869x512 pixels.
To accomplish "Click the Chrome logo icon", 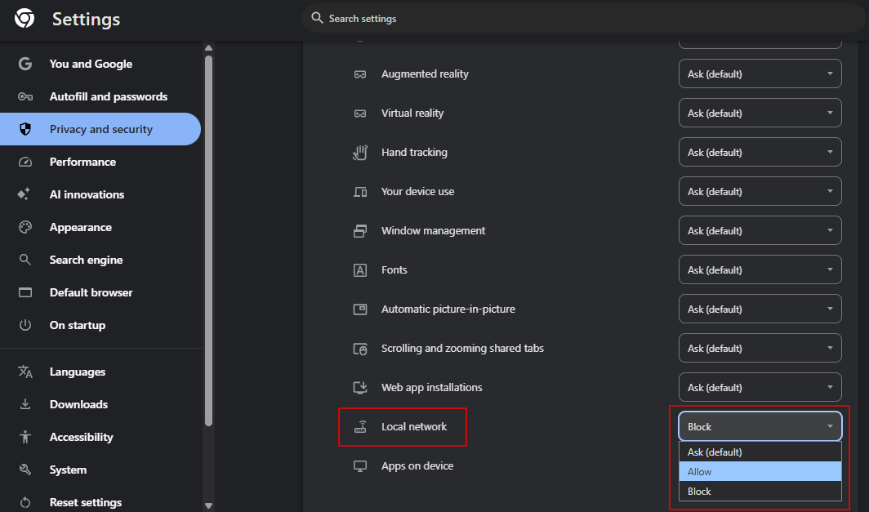I will [25, 19].
